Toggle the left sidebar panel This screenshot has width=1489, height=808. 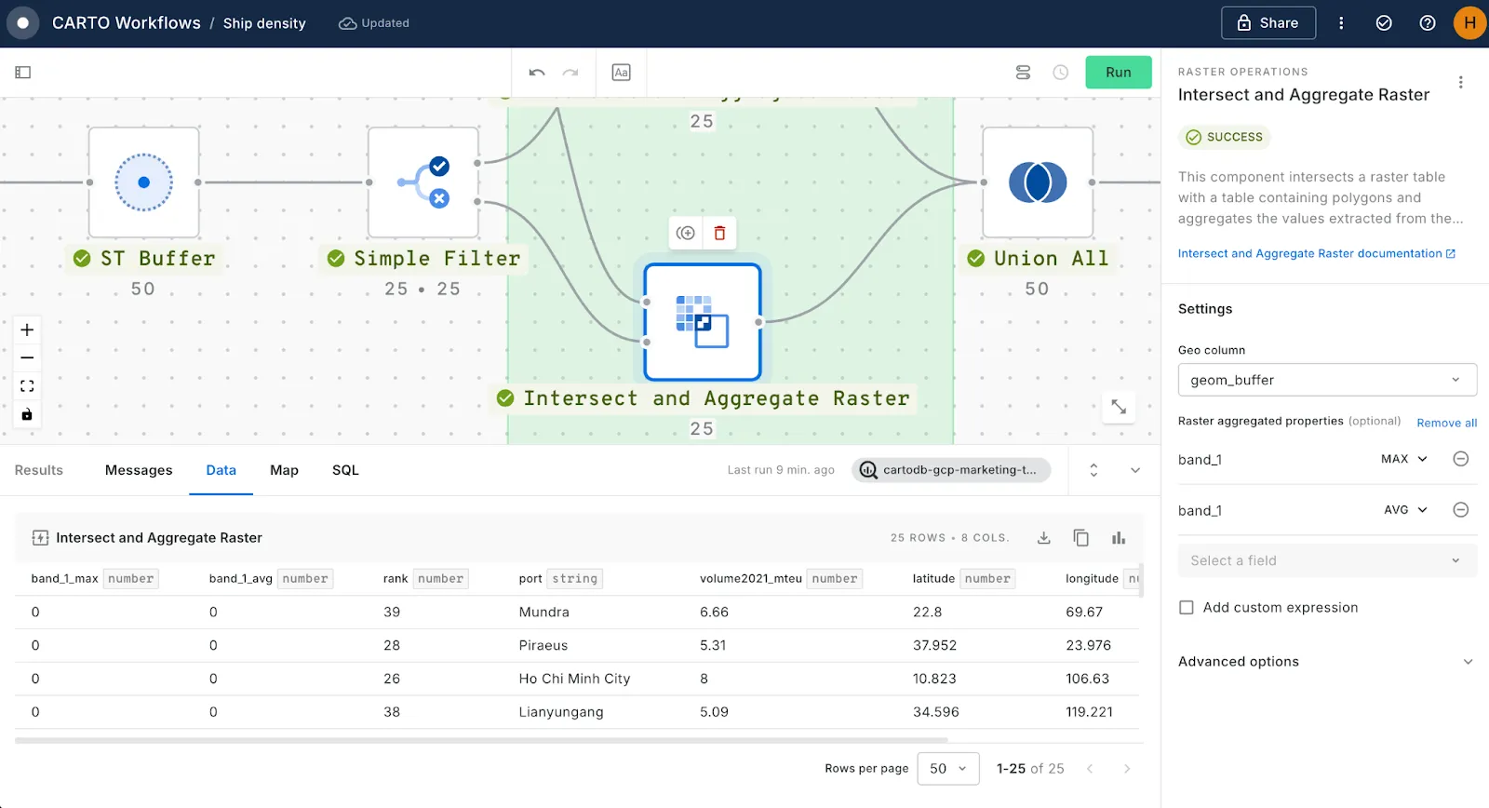pyautogui.click(x=23, y=73)
